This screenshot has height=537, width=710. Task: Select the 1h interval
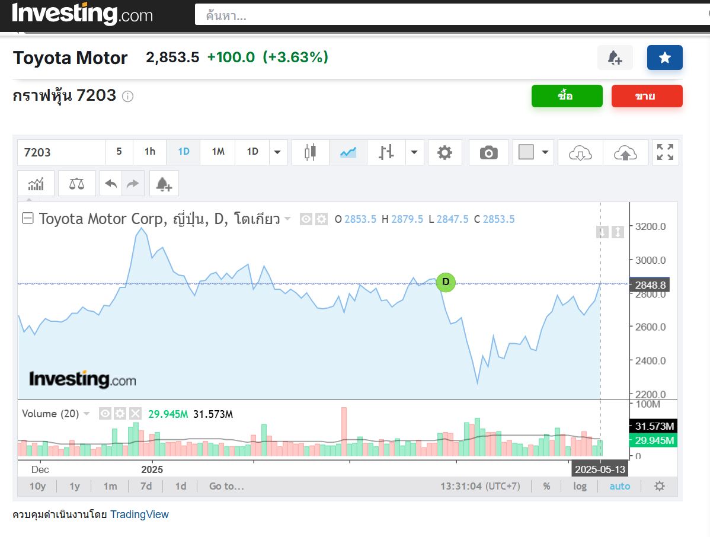click(150, 152)
